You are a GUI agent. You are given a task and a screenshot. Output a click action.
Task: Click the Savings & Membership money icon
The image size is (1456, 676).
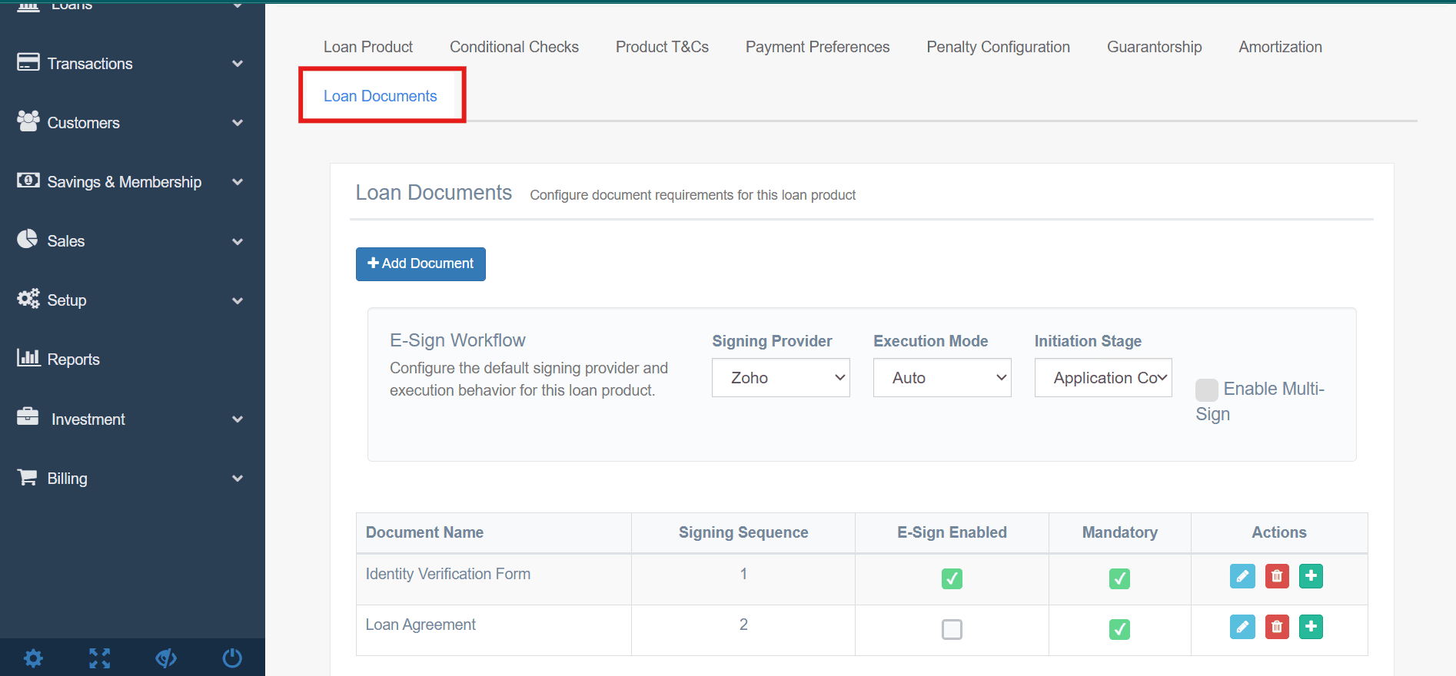pos(28,180)
